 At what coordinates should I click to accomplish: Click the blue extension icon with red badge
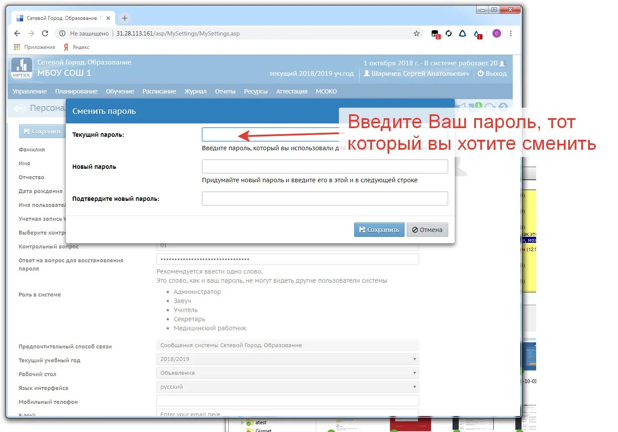[x=478, y=34]
